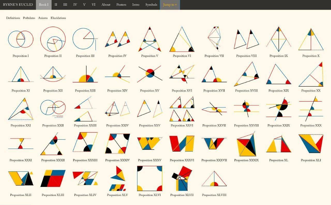This screenshot has width=331, height=205.
Task: Navigate to Book VI
Action: pos(94,5)
